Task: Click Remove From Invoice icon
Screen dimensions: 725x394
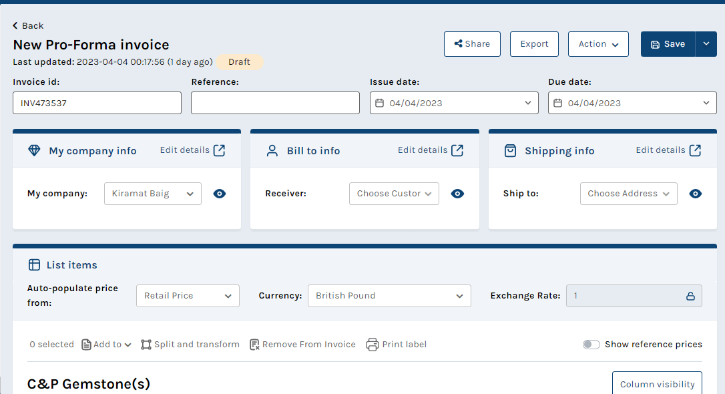Action: click(254, 345)
